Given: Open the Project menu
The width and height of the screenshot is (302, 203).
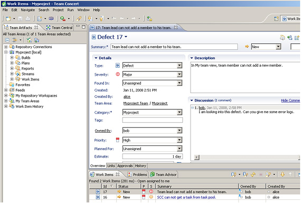Looking at the screenshot, I should pyautogui.click(x=58, y=10).
